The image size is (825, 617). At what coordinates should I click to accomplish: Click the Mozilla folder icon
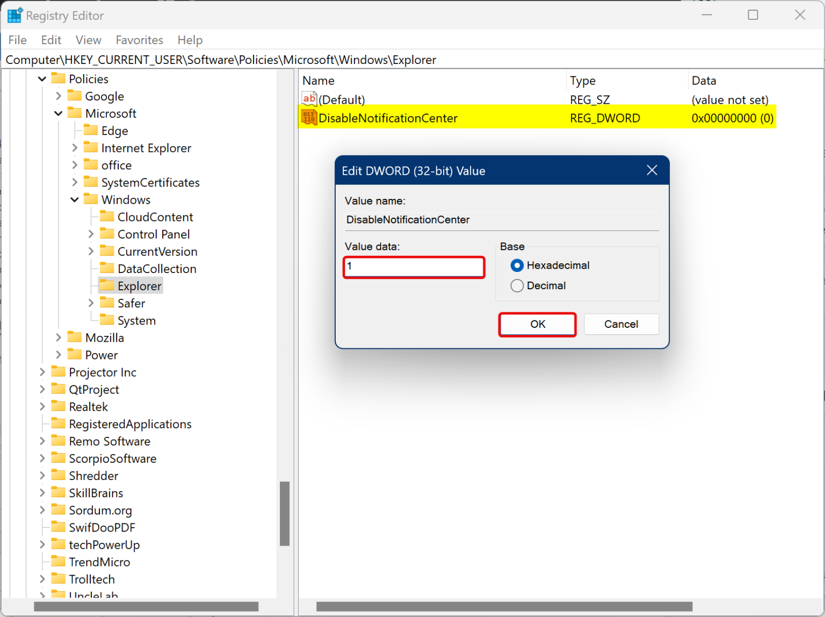click(75, 337)
